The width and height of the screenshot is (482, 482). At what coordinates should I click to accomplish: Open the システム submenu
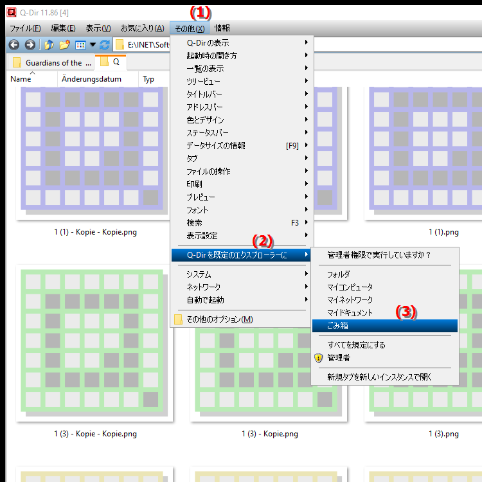(x=242, y=274)
